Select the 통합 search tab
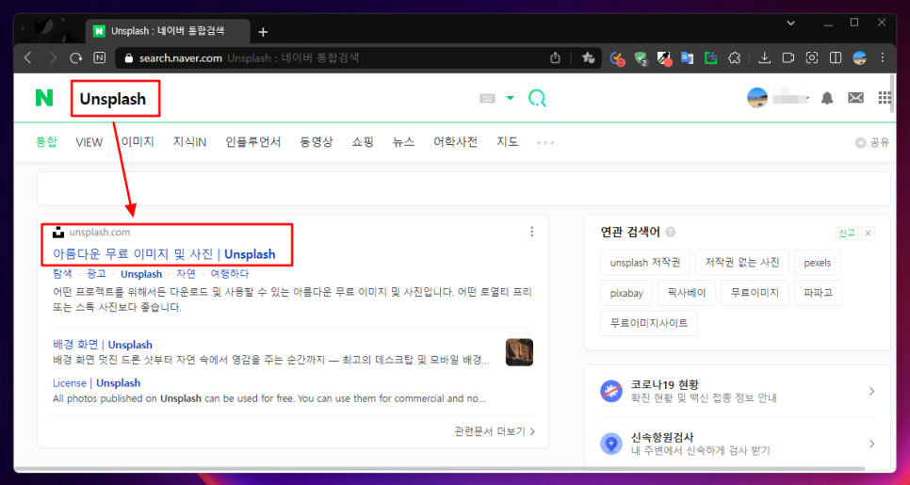The height and width of the screenshot is (485, 910). (46, 142)
